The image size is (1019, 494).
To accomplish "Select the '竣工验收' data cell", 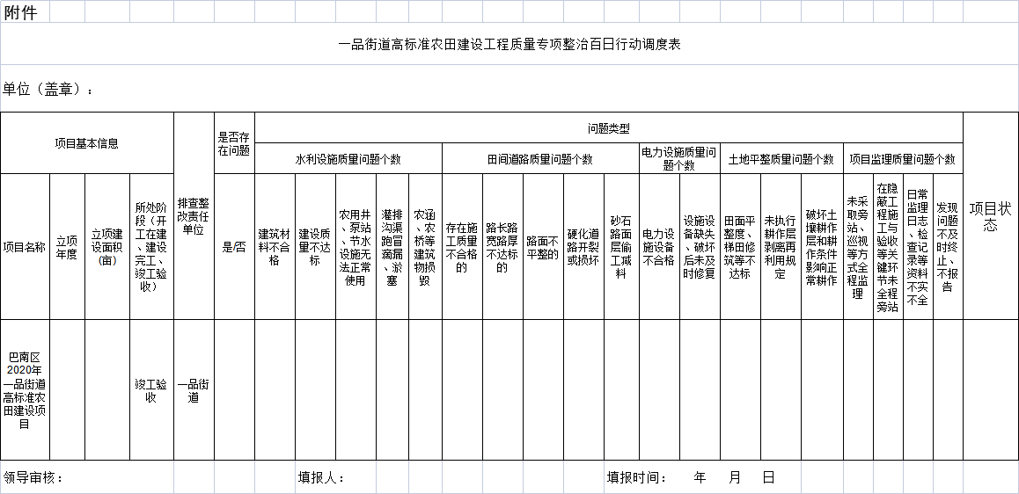I will [151, 390].
